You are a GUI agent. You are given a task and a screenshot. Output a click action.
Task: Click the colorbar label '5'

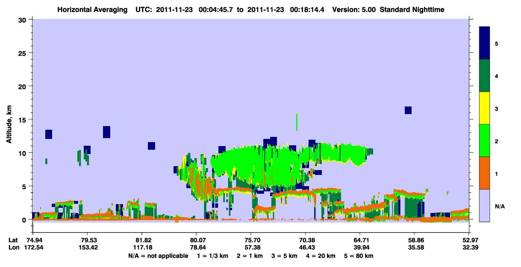pyautogui.click(x=497, y=43)
